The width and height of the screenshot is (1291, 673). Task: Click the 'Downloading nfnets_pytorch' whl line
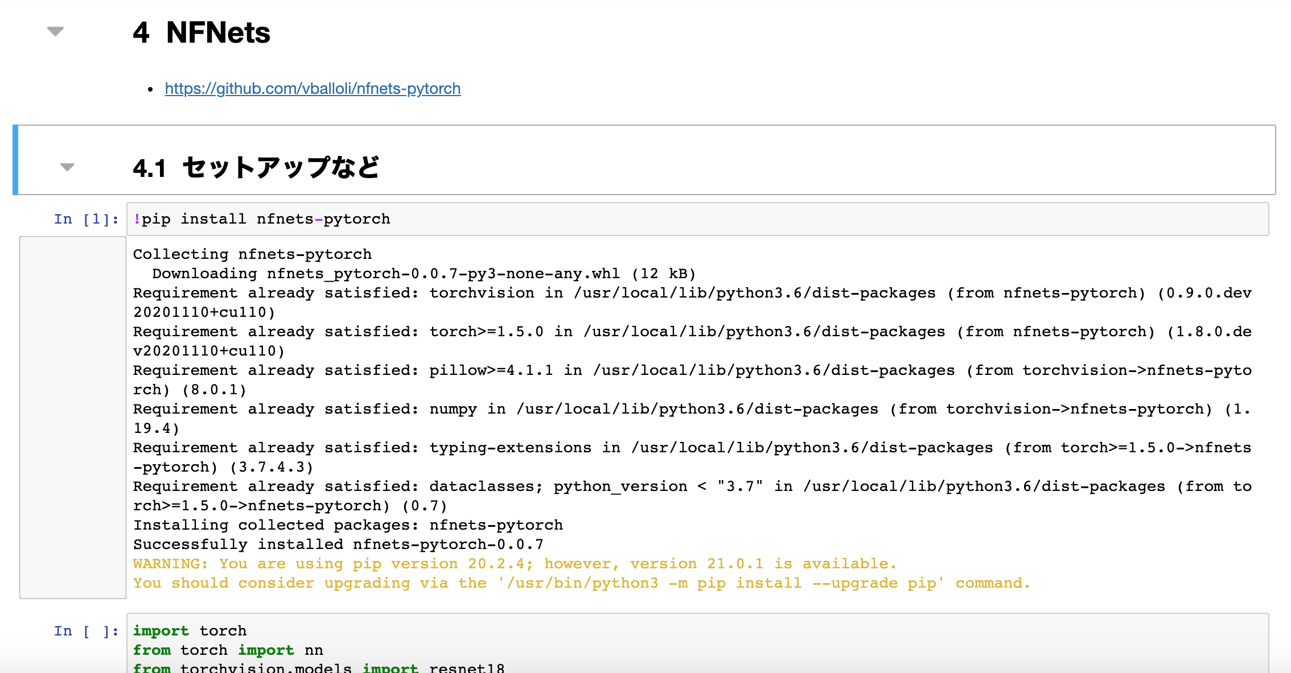[424, 274]
